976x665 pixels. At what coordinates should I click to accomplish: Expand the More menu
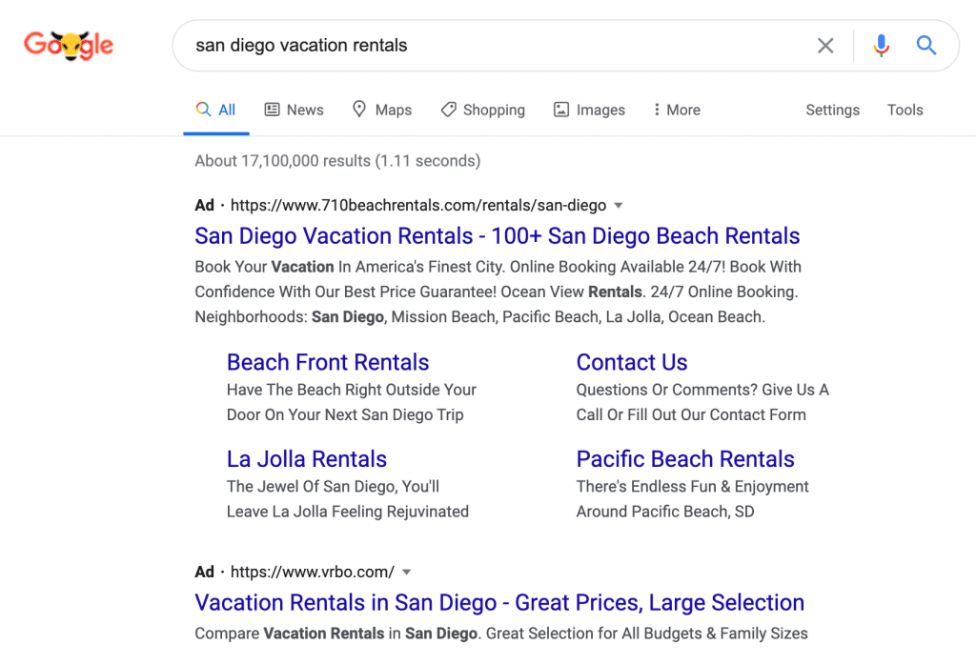tap(677, 111)
